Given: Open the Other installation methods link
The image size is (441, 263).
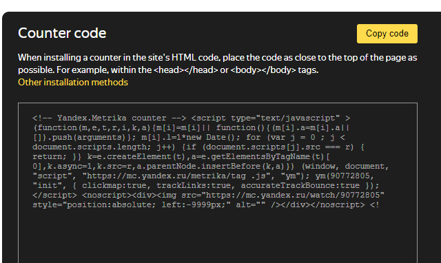Looking at the screenshot, I should [73, 83].
